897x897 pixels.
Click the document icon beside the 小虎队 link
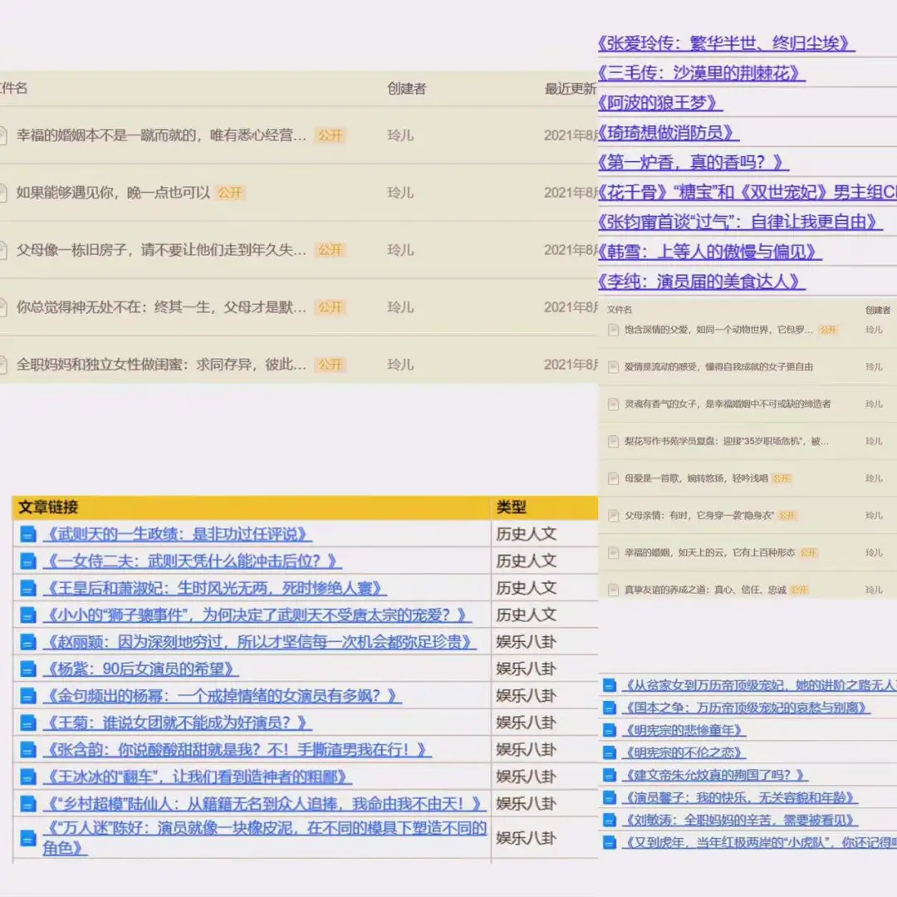[x=610, y=842]
